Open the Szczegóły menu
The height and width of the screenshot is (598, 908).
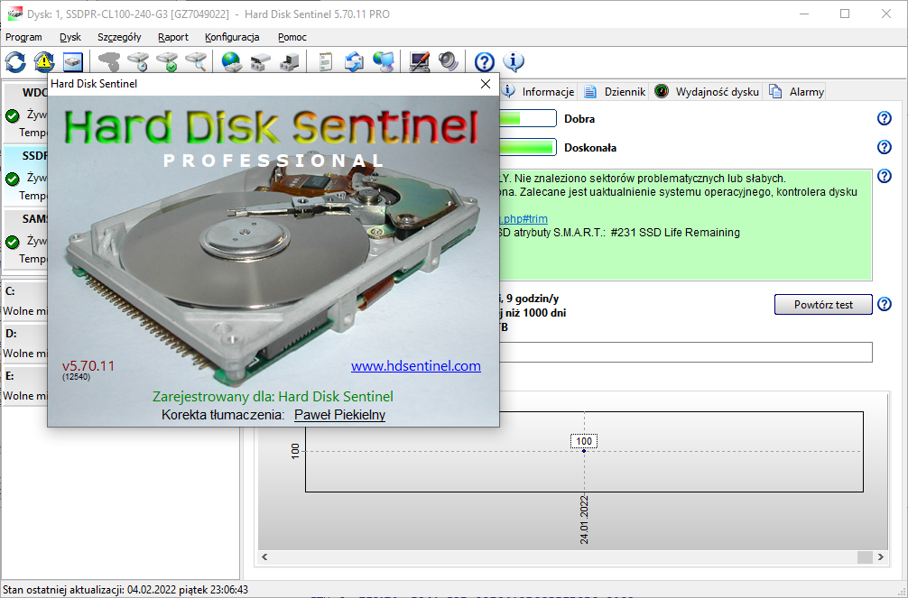[x=119, y=37]
